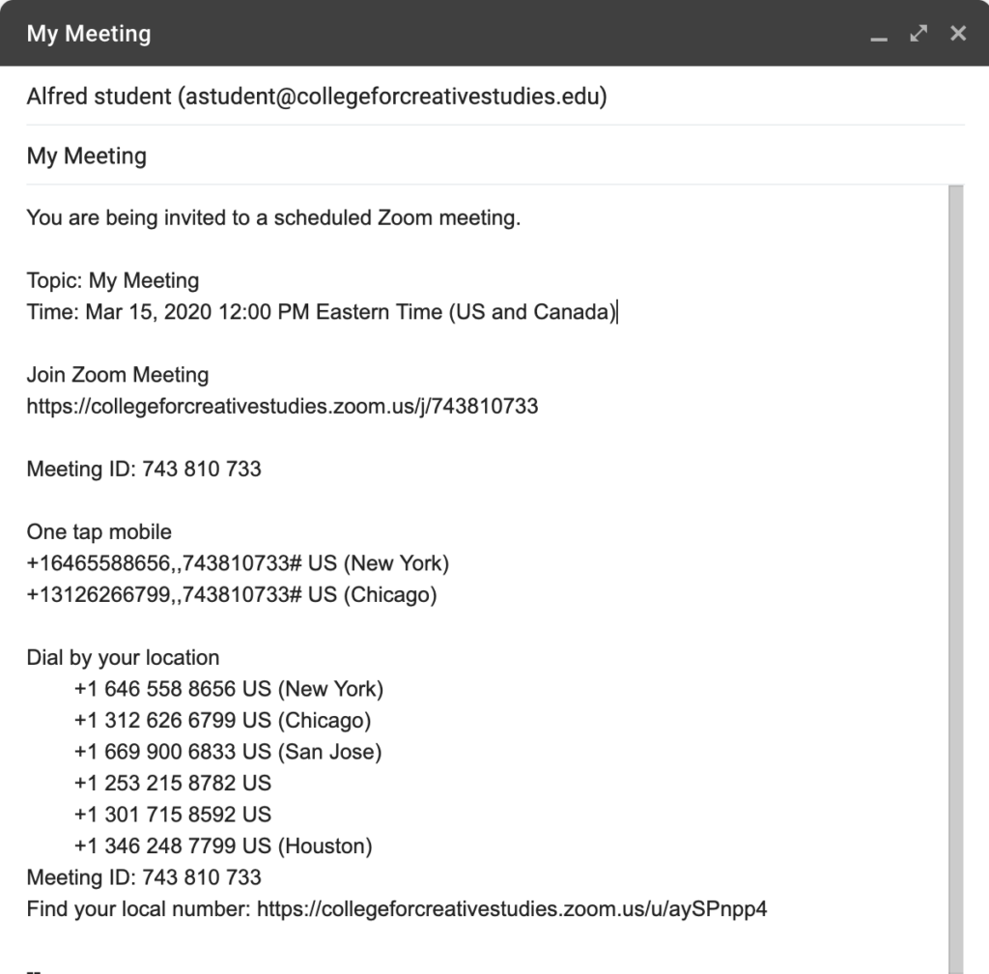Screen dimensions: 989x974
Task: Open the Join Zoom Meeting URL
Action: tap(282, 406)
